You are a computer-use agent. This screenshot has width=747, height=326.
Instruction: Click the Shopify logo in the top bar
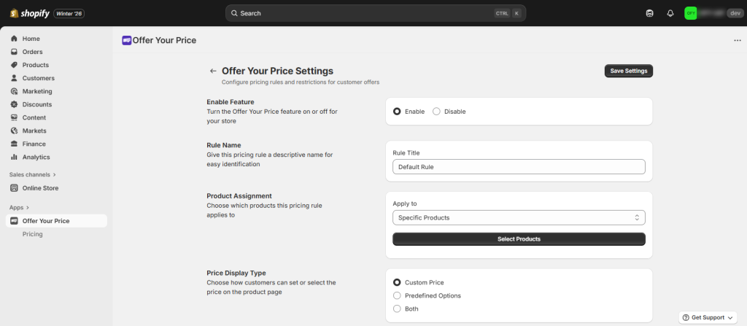pyautogui.click(x=29, y=13)
